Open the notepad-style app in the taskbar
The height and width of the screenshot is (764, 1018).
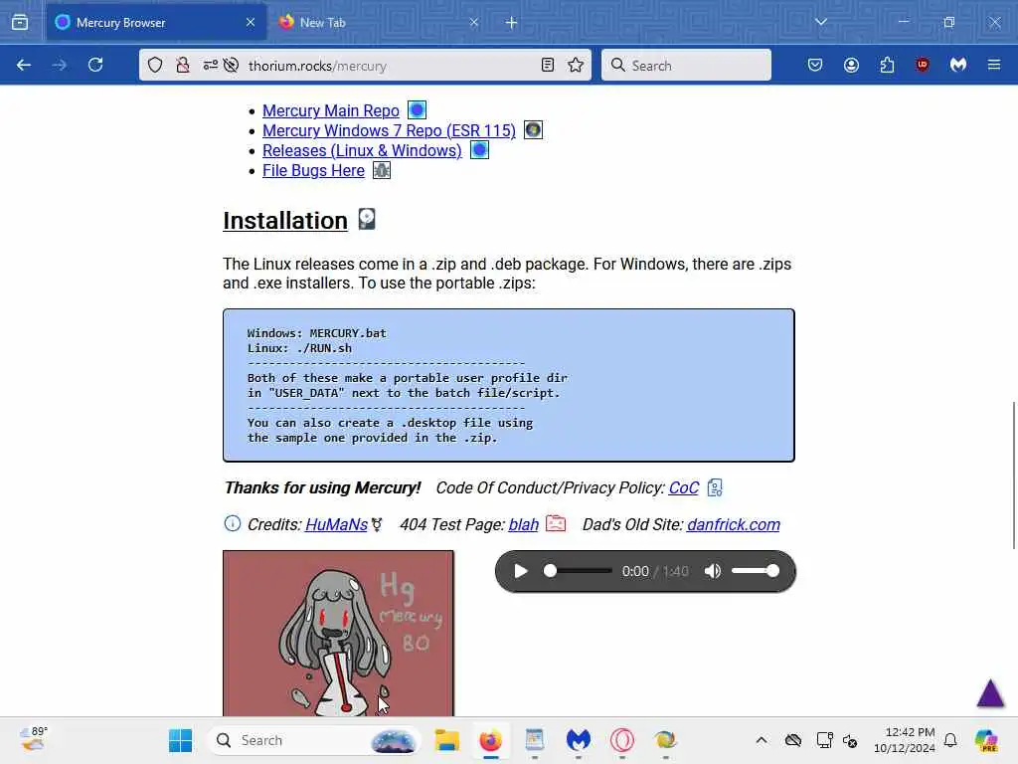(x=534, y=740)
